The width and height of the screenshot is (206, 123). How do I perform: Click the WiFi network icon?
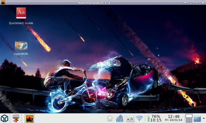click(139, 119)
